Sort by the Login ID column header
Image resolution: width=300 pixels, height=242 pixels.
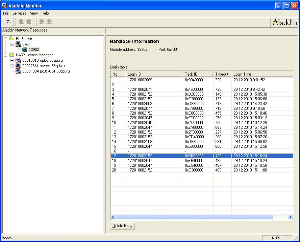154,74
